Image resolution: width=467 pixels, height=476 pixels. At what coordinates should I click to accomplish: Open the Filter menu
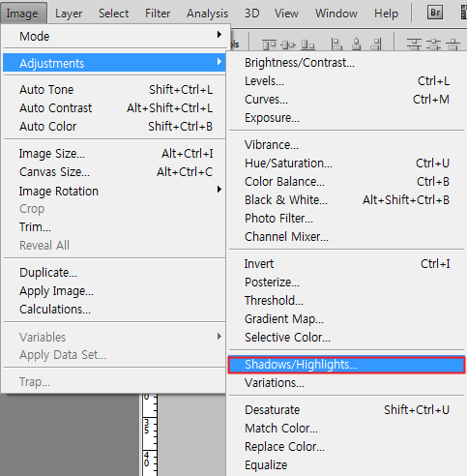point(158,14)
